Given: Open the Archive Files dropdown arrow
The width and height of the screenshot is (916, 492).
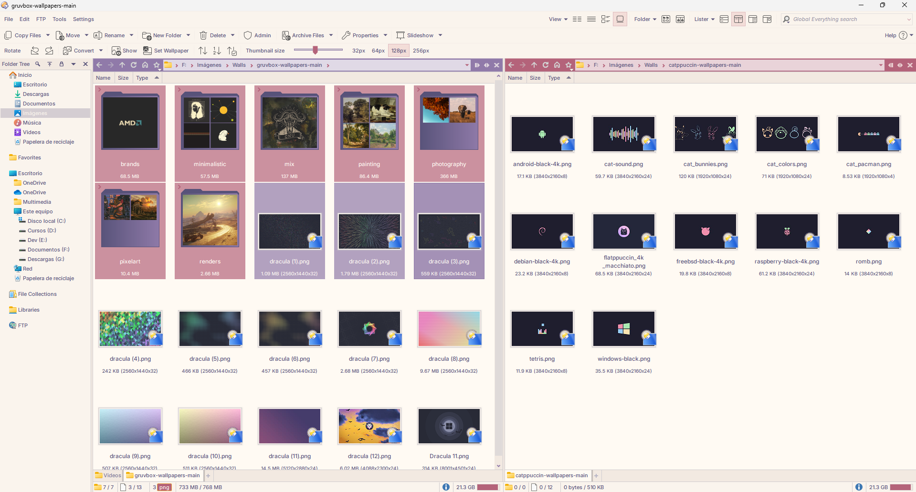Looking at the screenshot, I should (x=331, y=35).
